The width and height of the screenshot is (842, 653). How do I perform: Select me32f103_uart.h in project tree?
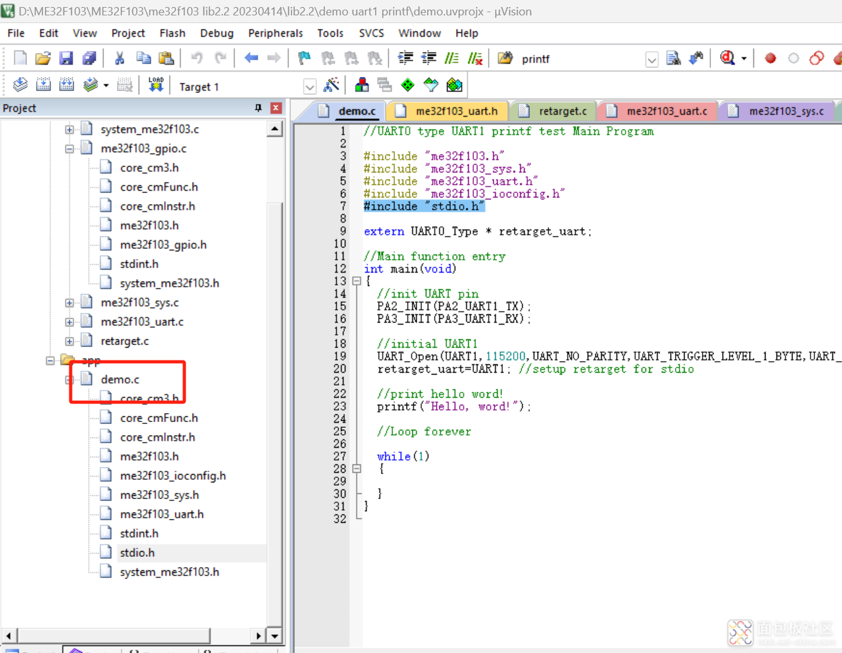[x=162, y=514]
